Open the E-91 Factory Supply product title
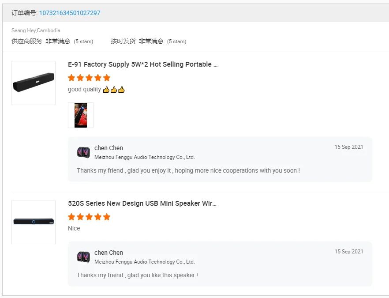Viewport: 389px width, 298px height. [x=142, y=64]
